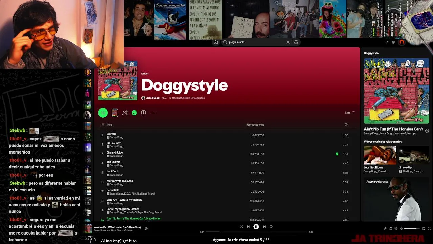Seek within the song progress bar
Image resolution: width=433 pixels, height=244 pixels.
(256, 232)
